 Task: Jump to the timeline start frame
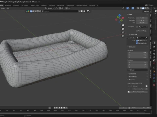pos(55,108)
